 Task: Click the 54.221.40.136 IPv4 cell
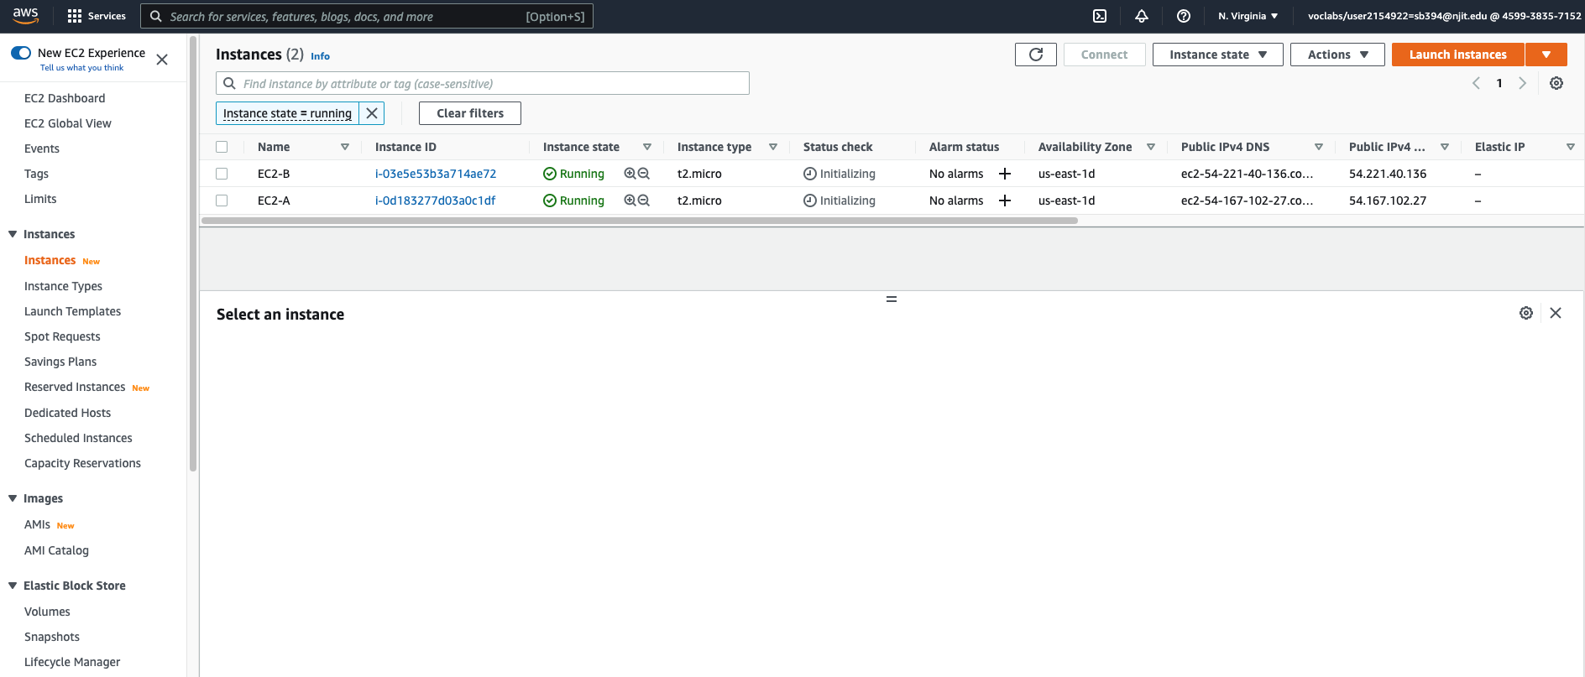[1388, 174]
